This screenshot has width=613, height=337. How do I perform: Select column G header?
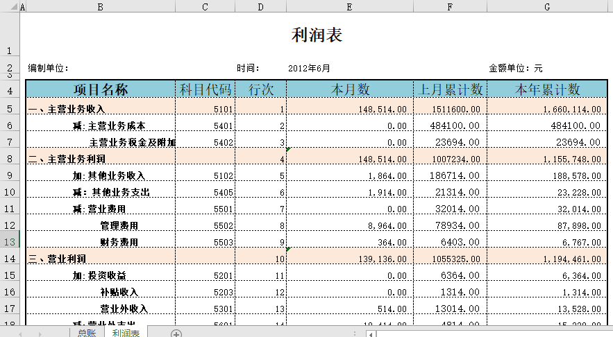pos(547,6)
